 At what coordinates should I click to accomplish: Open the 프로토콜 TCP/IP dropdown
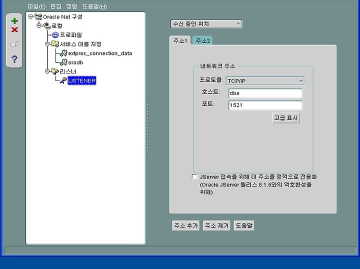265,81
